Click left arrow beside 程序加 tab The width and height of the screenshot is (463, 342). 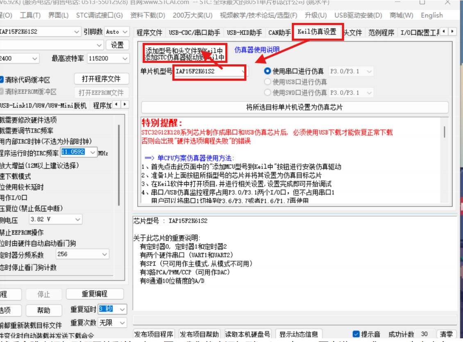coord(117,104)
